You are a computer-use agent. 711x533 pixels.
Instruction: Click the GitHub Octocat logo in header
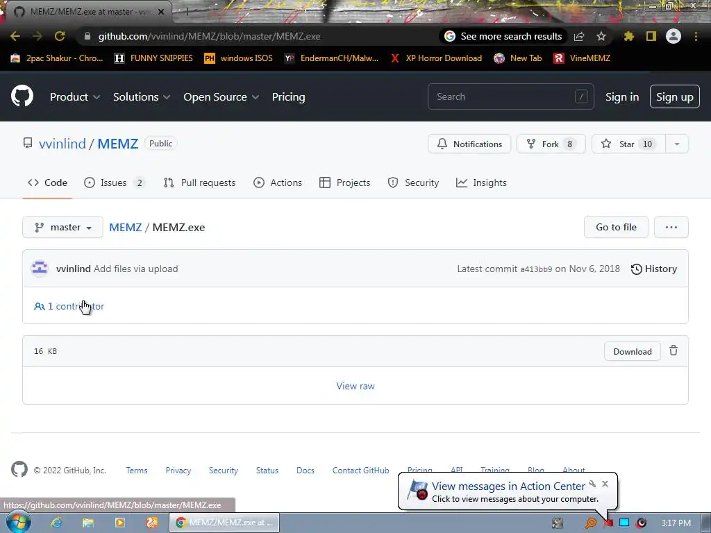pos(22,96)
